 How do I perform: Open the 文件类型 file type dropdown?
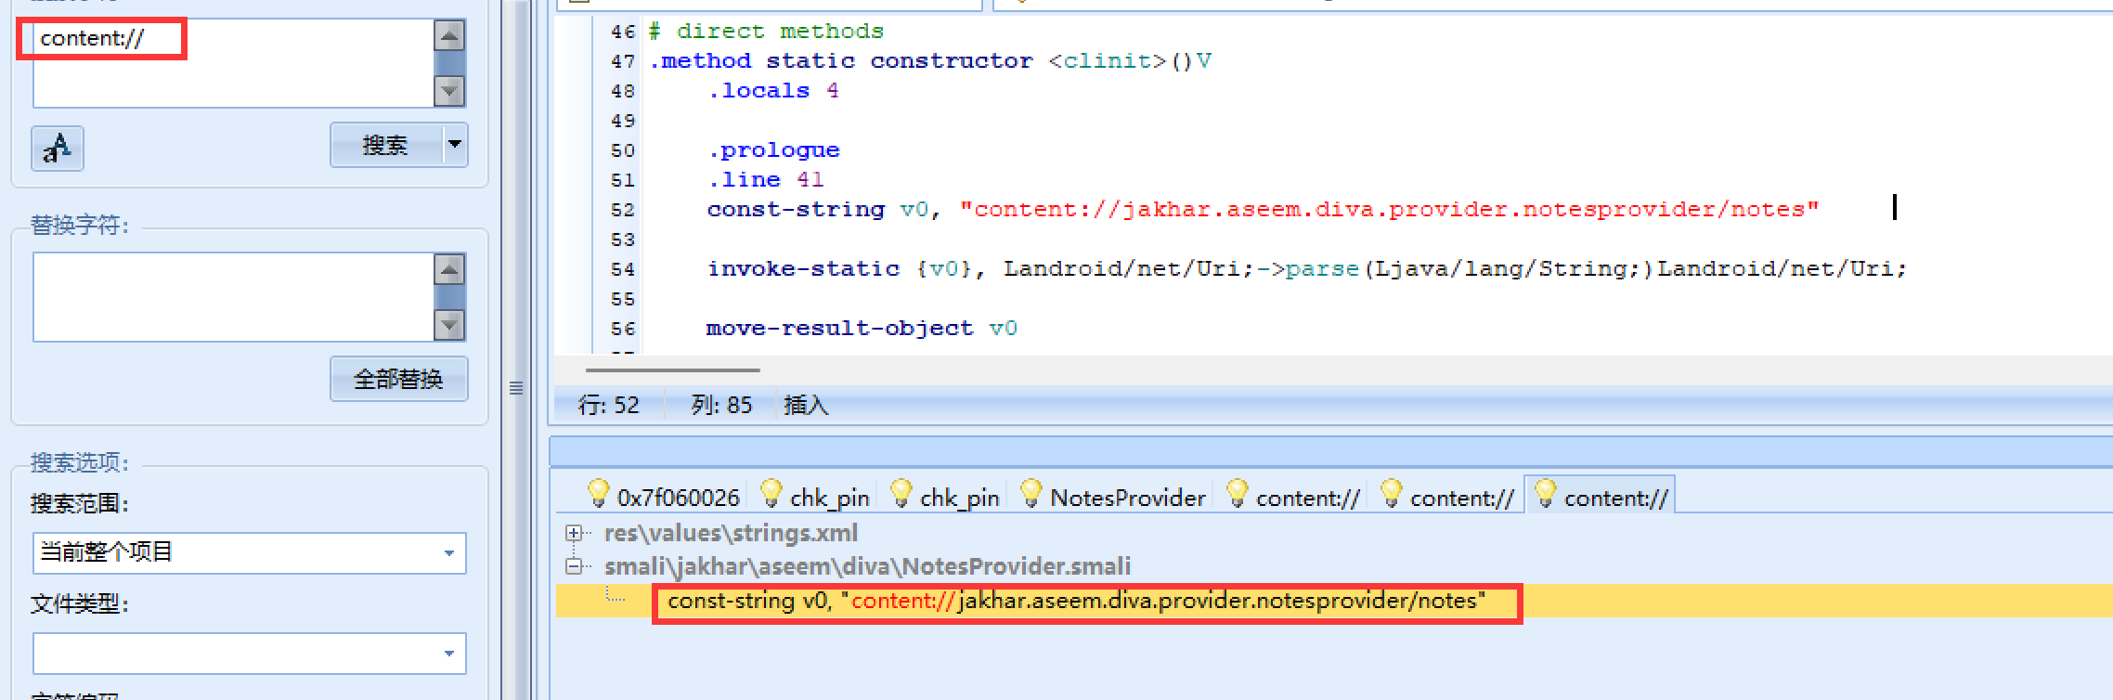click(x=249, y=654)
